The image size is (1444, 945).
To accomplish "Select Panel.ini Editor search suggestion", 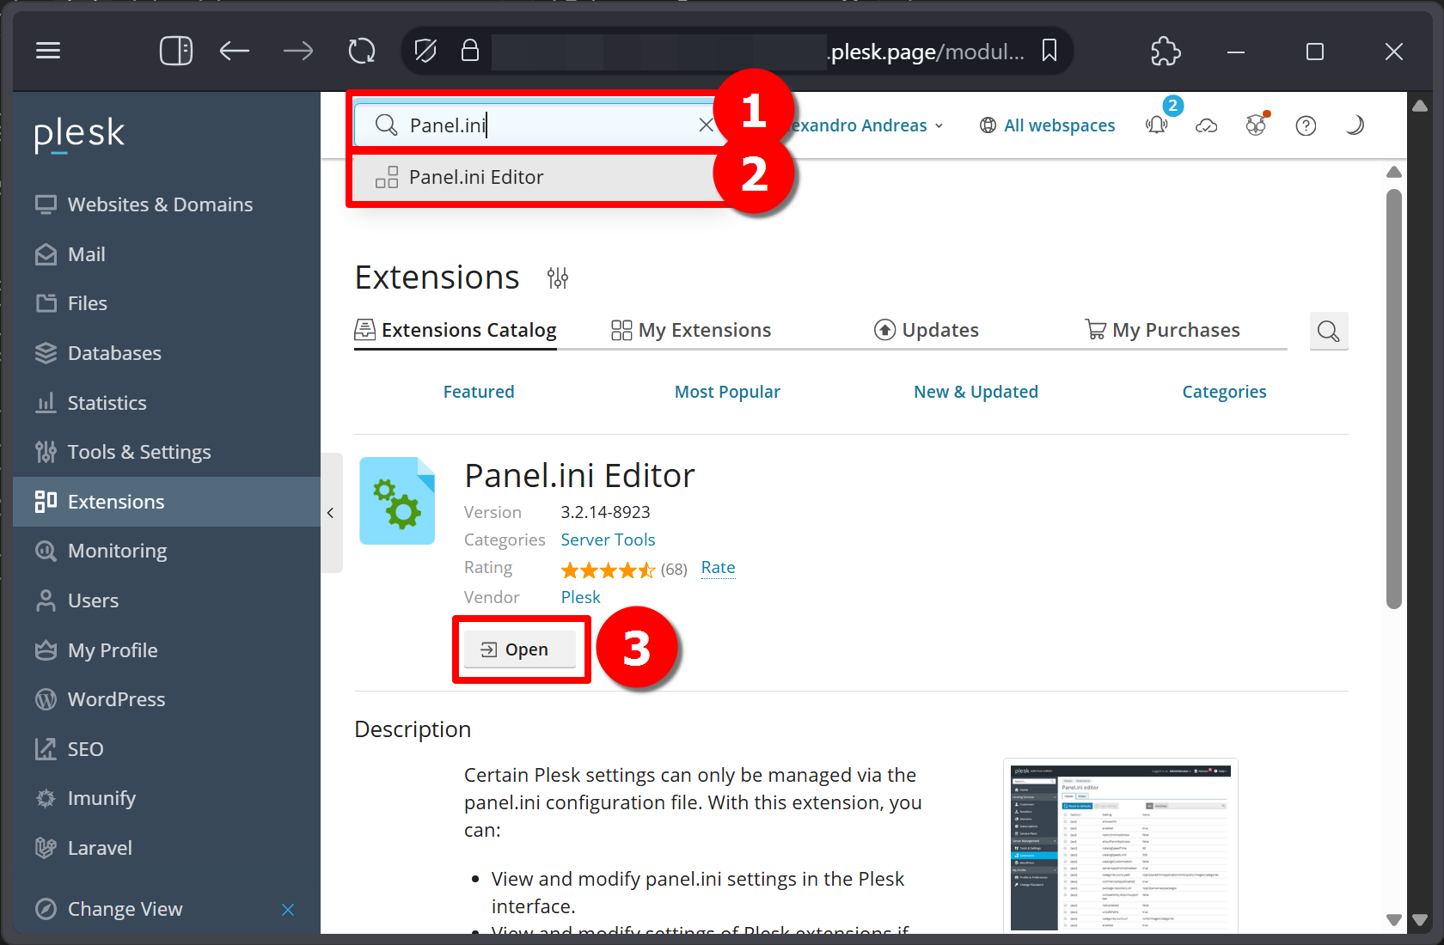I will [538, 177].
